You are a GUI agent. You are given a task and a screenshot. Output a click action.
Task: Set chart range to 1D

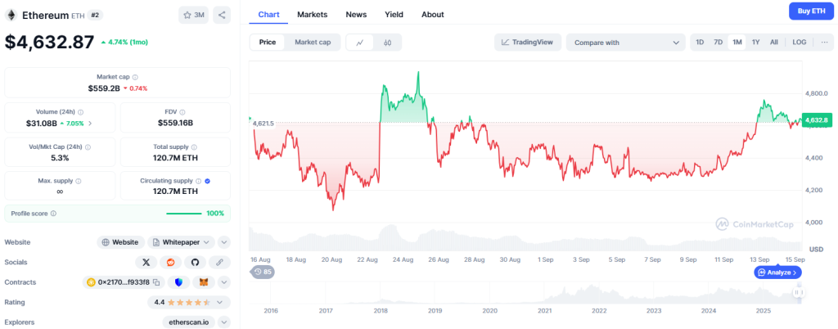(x=701, y=43)
